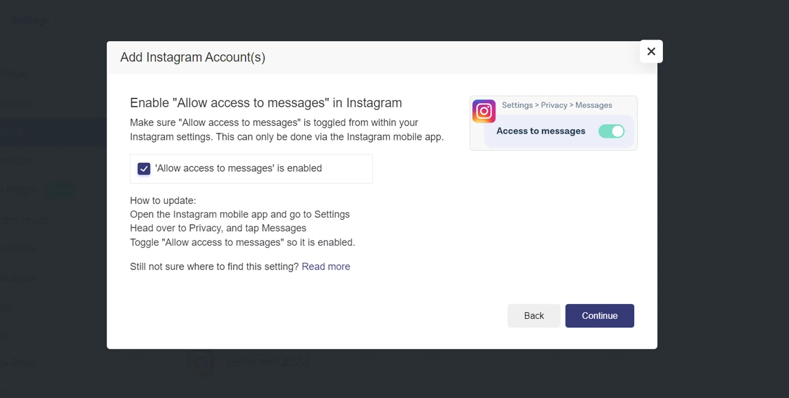This screenshot has height=398, width=789.
Task: Click the dimmed Instagram account icon behind dialog
Action: click(201, 362)
